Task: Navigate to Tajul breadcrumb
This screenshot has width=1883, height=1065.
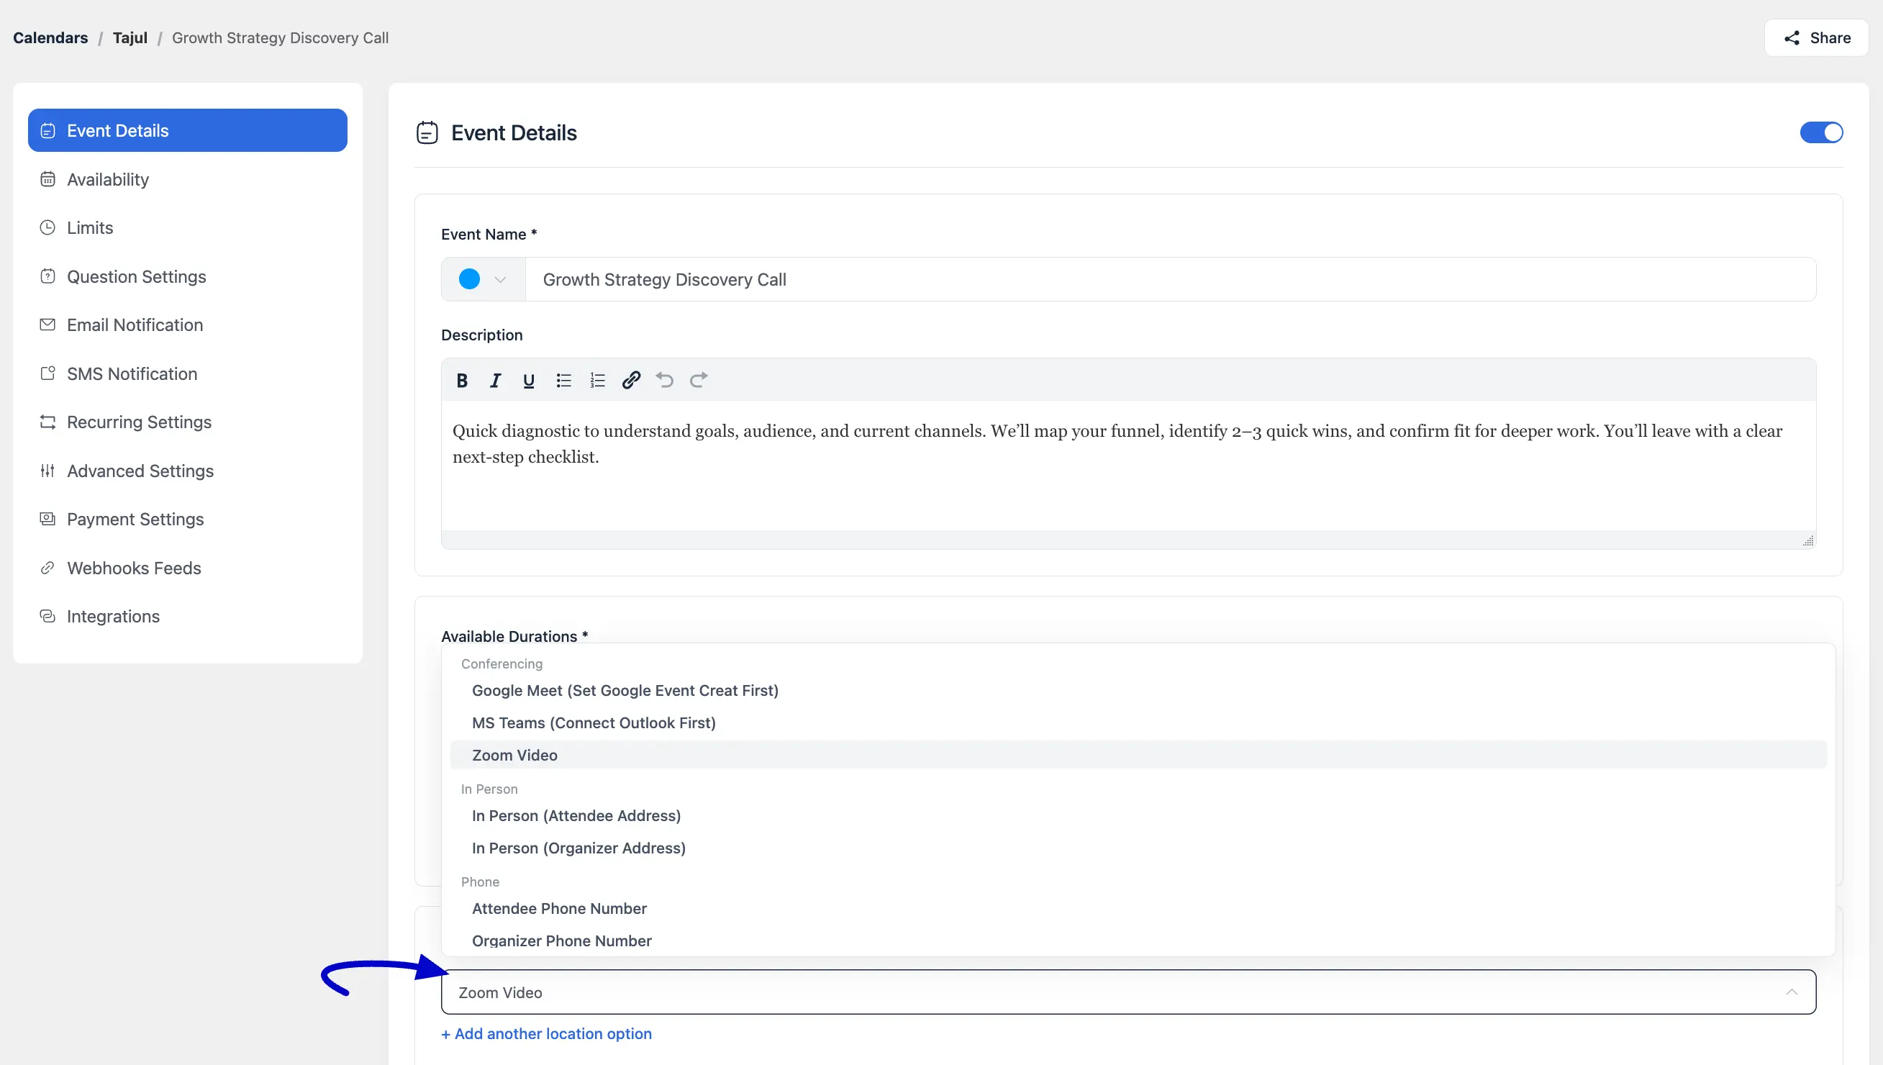Action: (x=130, y=38)
